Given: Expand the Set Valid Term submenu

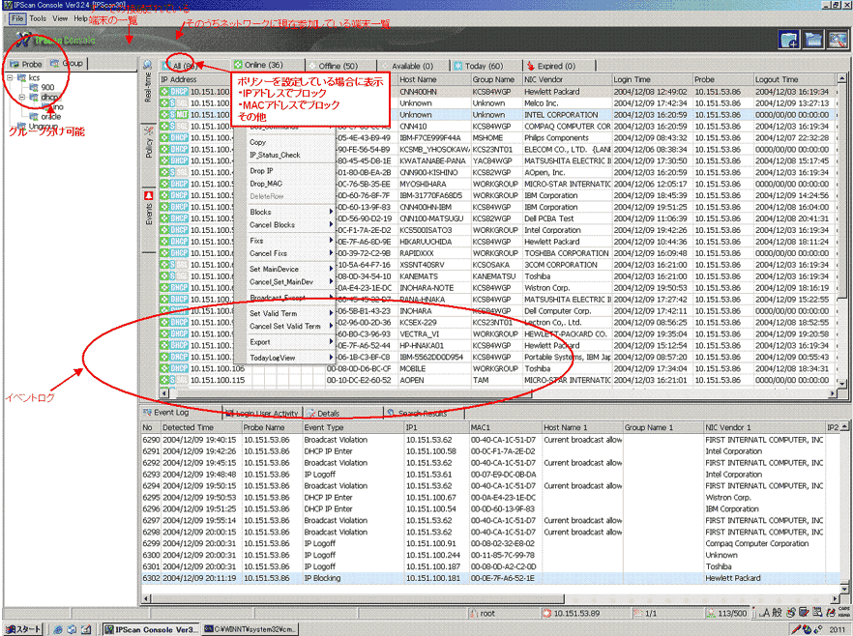Looking at the screenshot, I should pos(284,314).
